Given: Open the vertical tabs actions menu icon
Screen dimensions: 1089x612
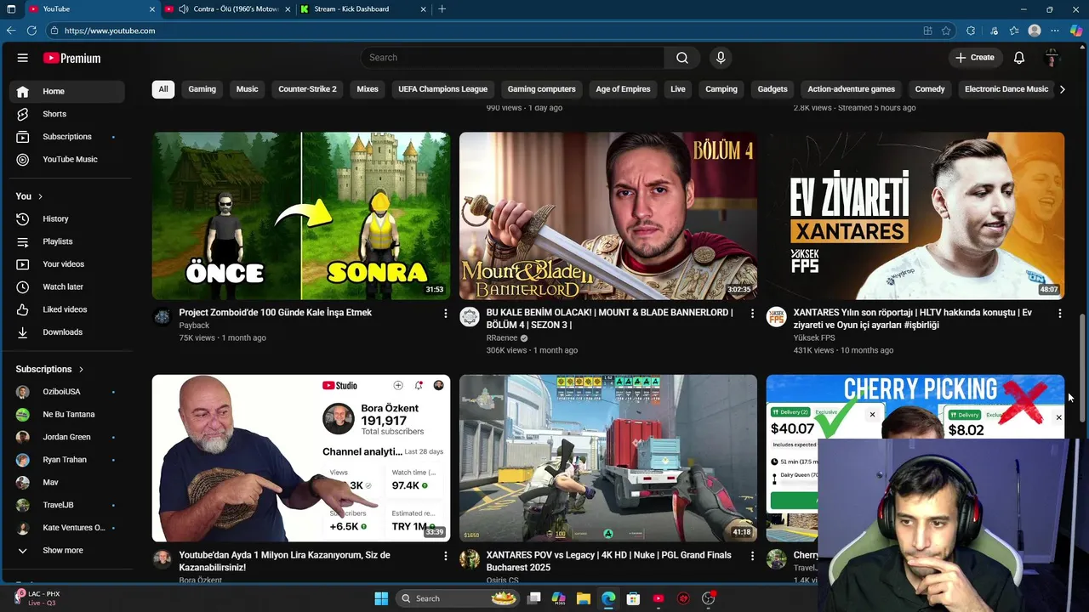Looking at the screenshot, I should pyautogui.click(x=11, y=8).
